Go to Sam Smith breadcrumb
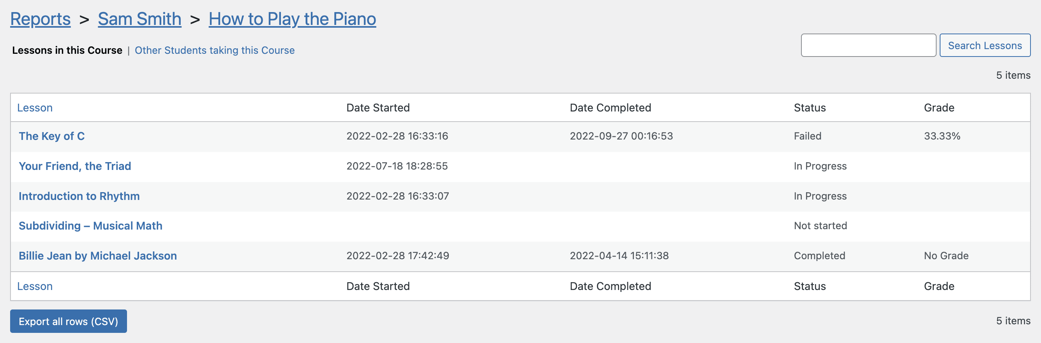Screen dimensions: 1041x343 (139, 19)
